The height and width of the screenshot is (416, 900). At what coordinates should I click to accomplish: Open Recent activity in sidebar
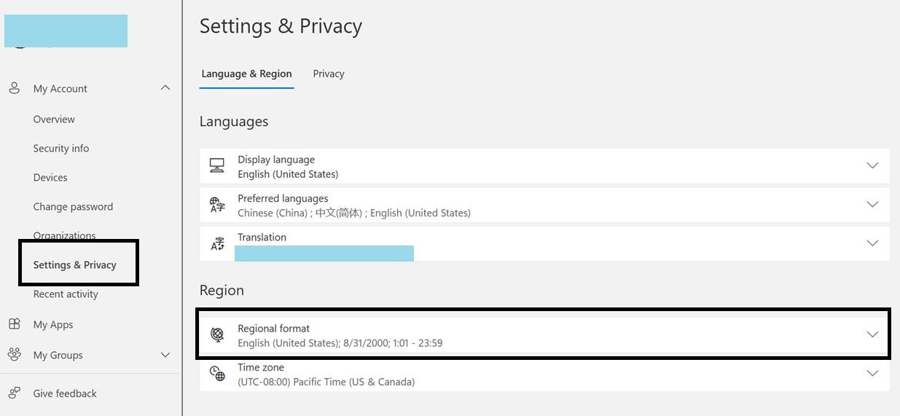(x=66, y=294)
